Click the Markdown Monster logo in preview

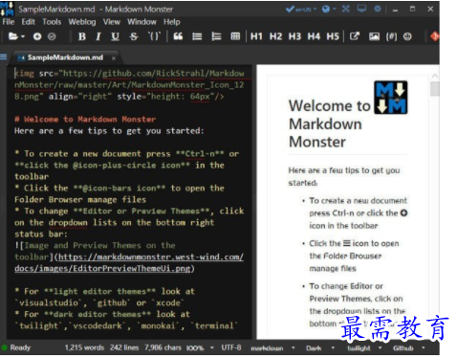391,98
